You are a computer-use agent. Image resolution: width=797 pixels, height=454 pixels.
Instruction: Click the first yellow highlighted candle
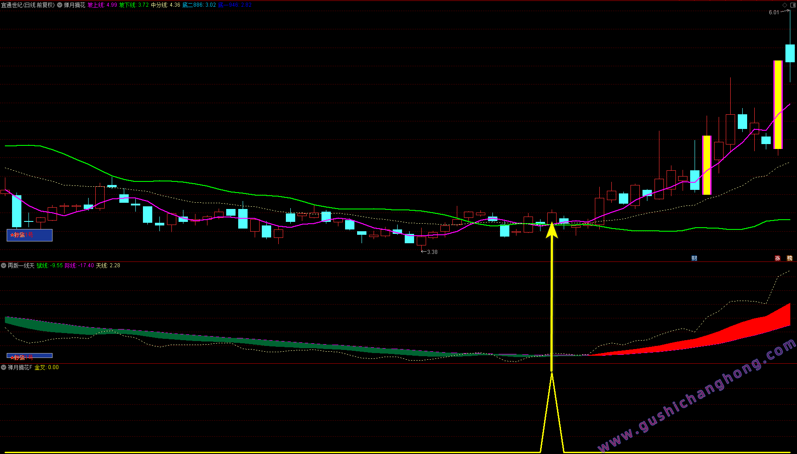click(x=707, y=165)
